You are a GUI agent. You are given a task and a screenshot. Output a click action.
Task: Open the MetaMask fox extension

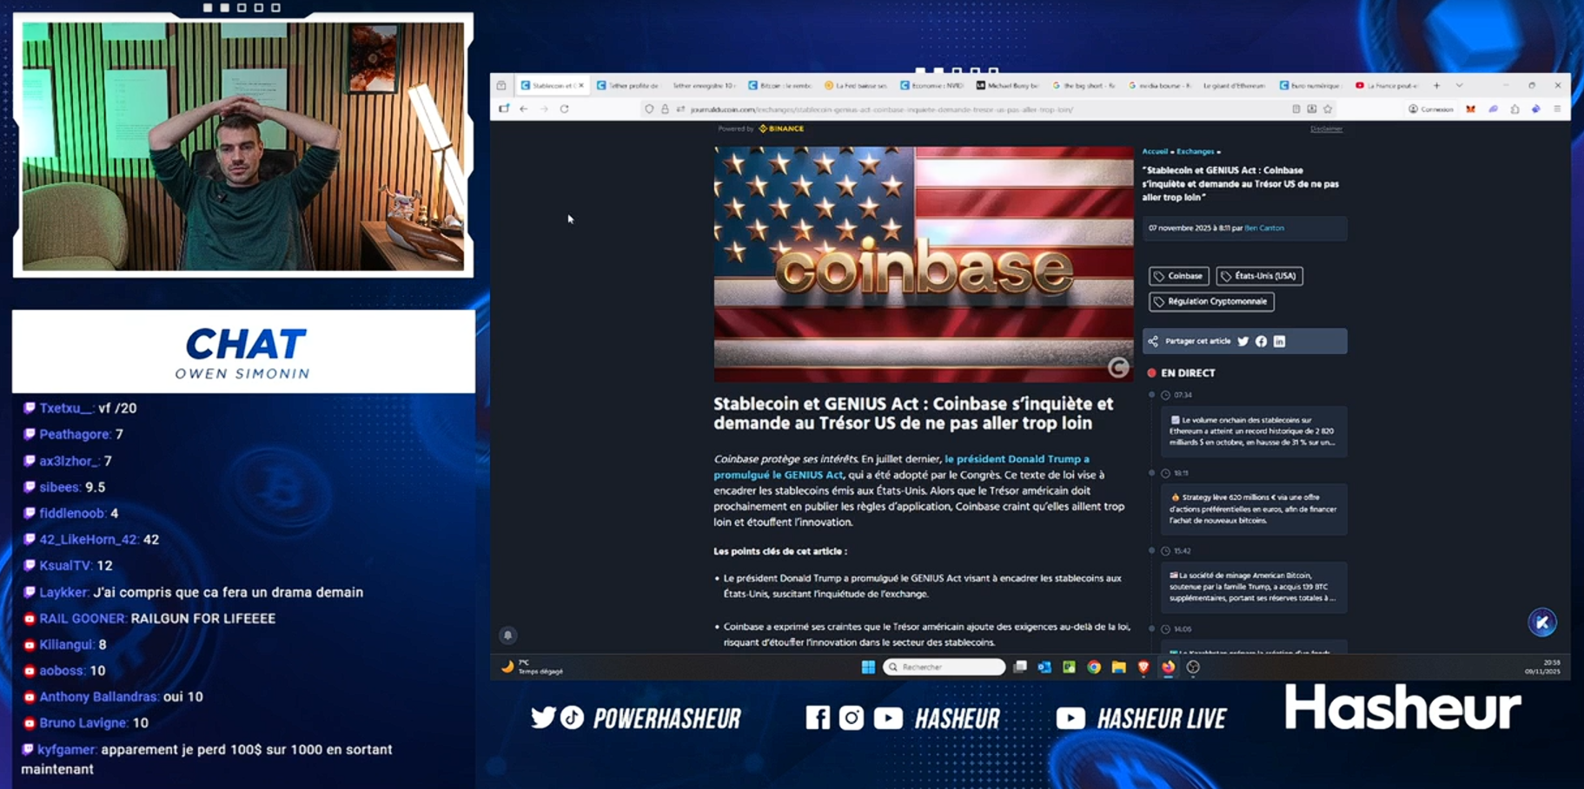pos(1470,109)
